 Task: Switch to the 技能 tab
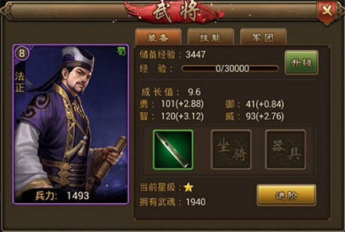click(x=210, y=37)
